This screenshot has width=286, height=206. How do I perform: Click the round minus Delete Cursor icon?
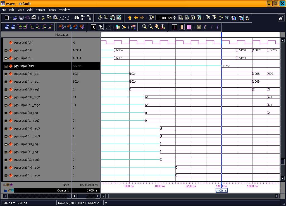pos(13,190)
